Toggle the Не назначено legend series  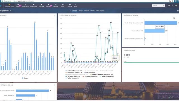click(90, 73)
